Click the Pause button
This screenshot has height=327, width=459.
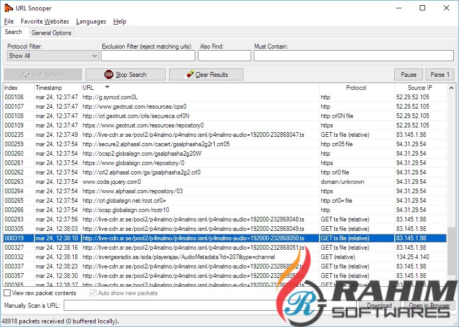coord(408,75)
